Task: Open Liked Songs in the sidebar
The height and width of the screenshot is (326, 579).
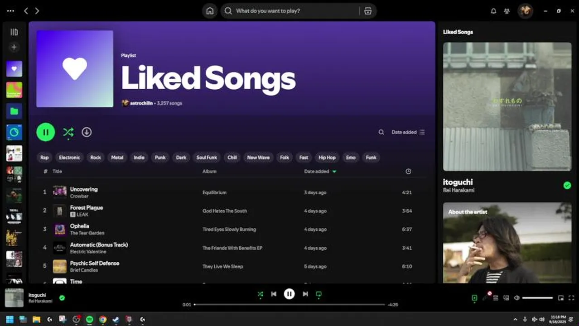Action: pyautogui.click(x=14, y=69)
